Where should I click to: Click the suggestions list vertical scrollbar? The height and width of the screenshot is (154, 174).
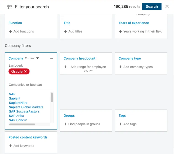tap(52, 97)
